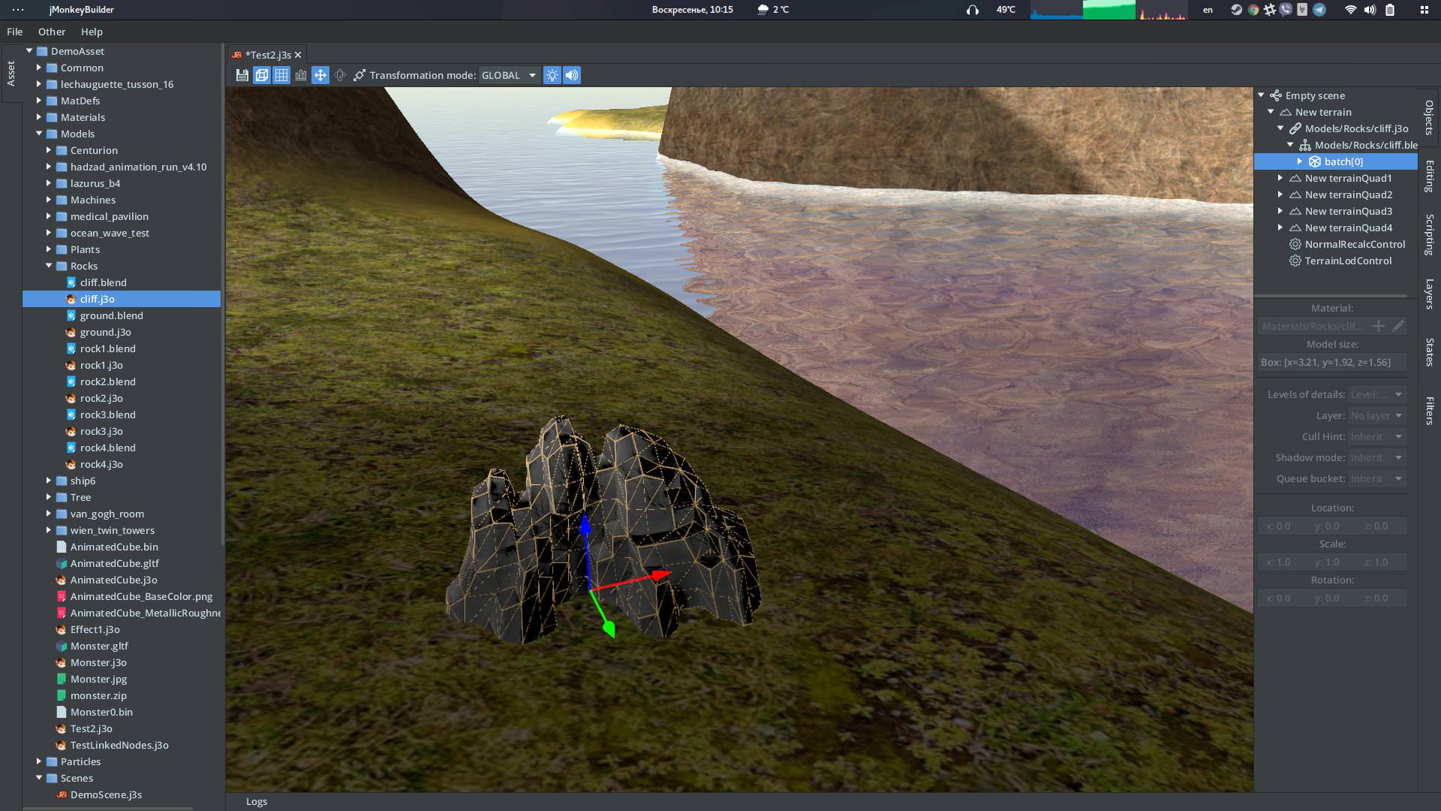
Task: Click the edit material pencil icon
Action: (x=1397, y=326)
